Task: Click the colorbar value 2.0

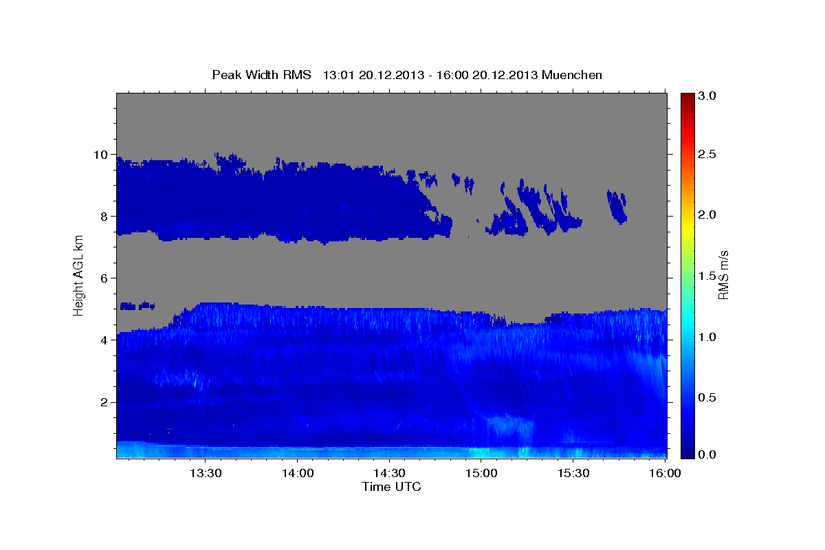Action: 707,215
